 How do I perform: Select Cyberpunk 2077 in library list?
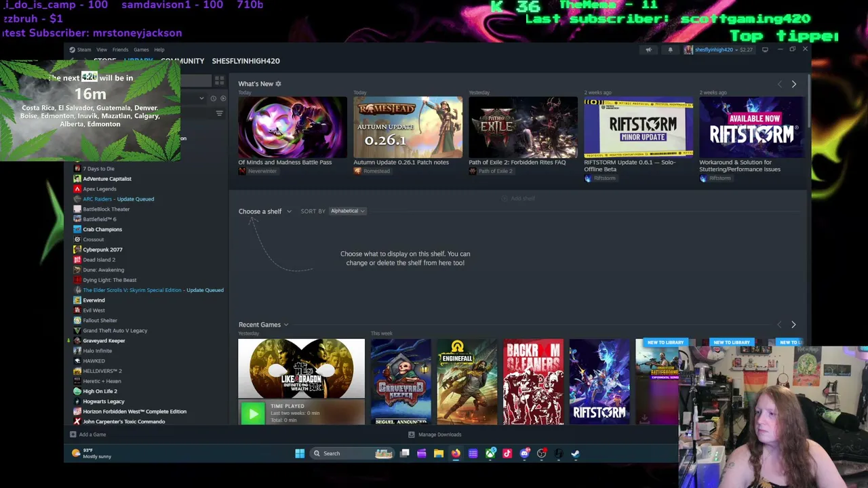tap(102, 249)
